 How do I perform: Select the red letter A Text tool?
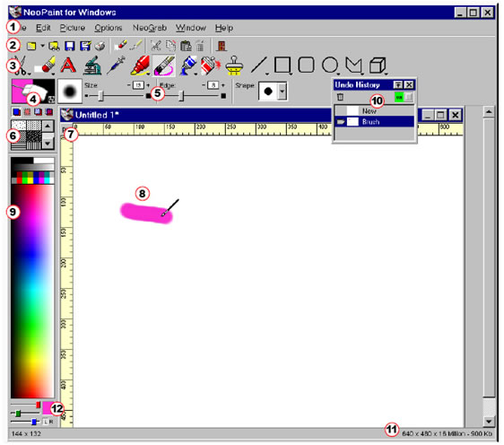[68, 65]
